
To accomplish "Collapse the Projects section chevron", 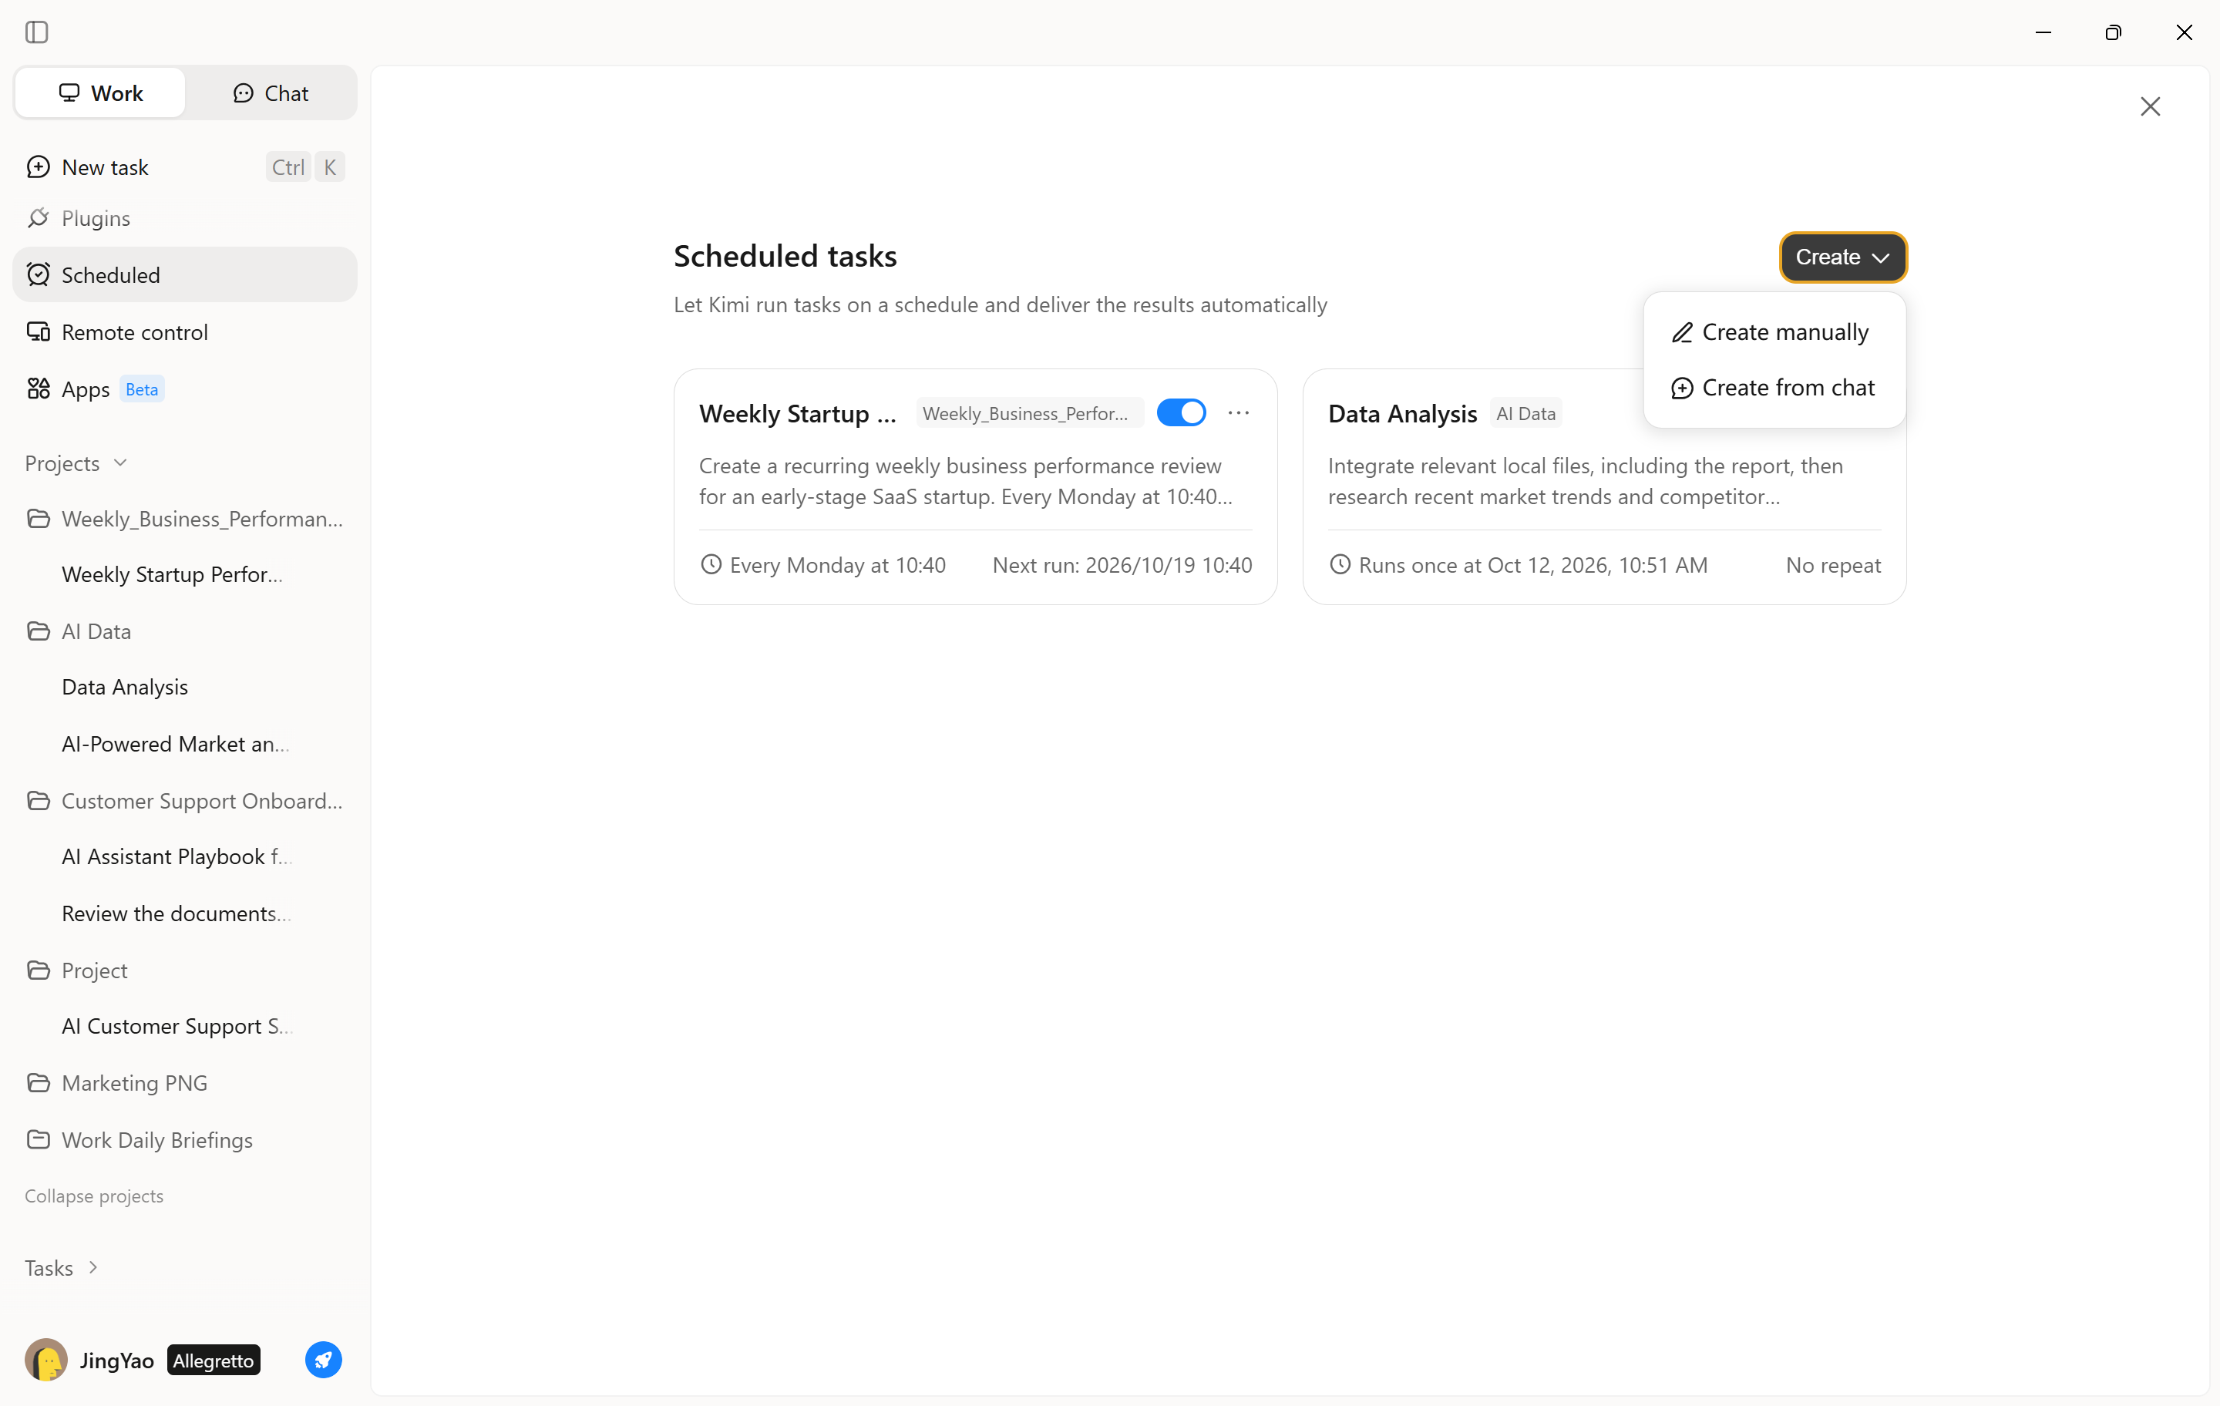I will 119,462.
